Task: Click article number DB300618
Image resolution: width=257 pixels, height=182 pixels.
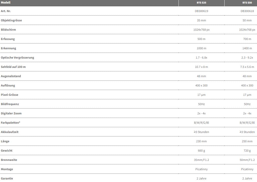Action: 247,11
